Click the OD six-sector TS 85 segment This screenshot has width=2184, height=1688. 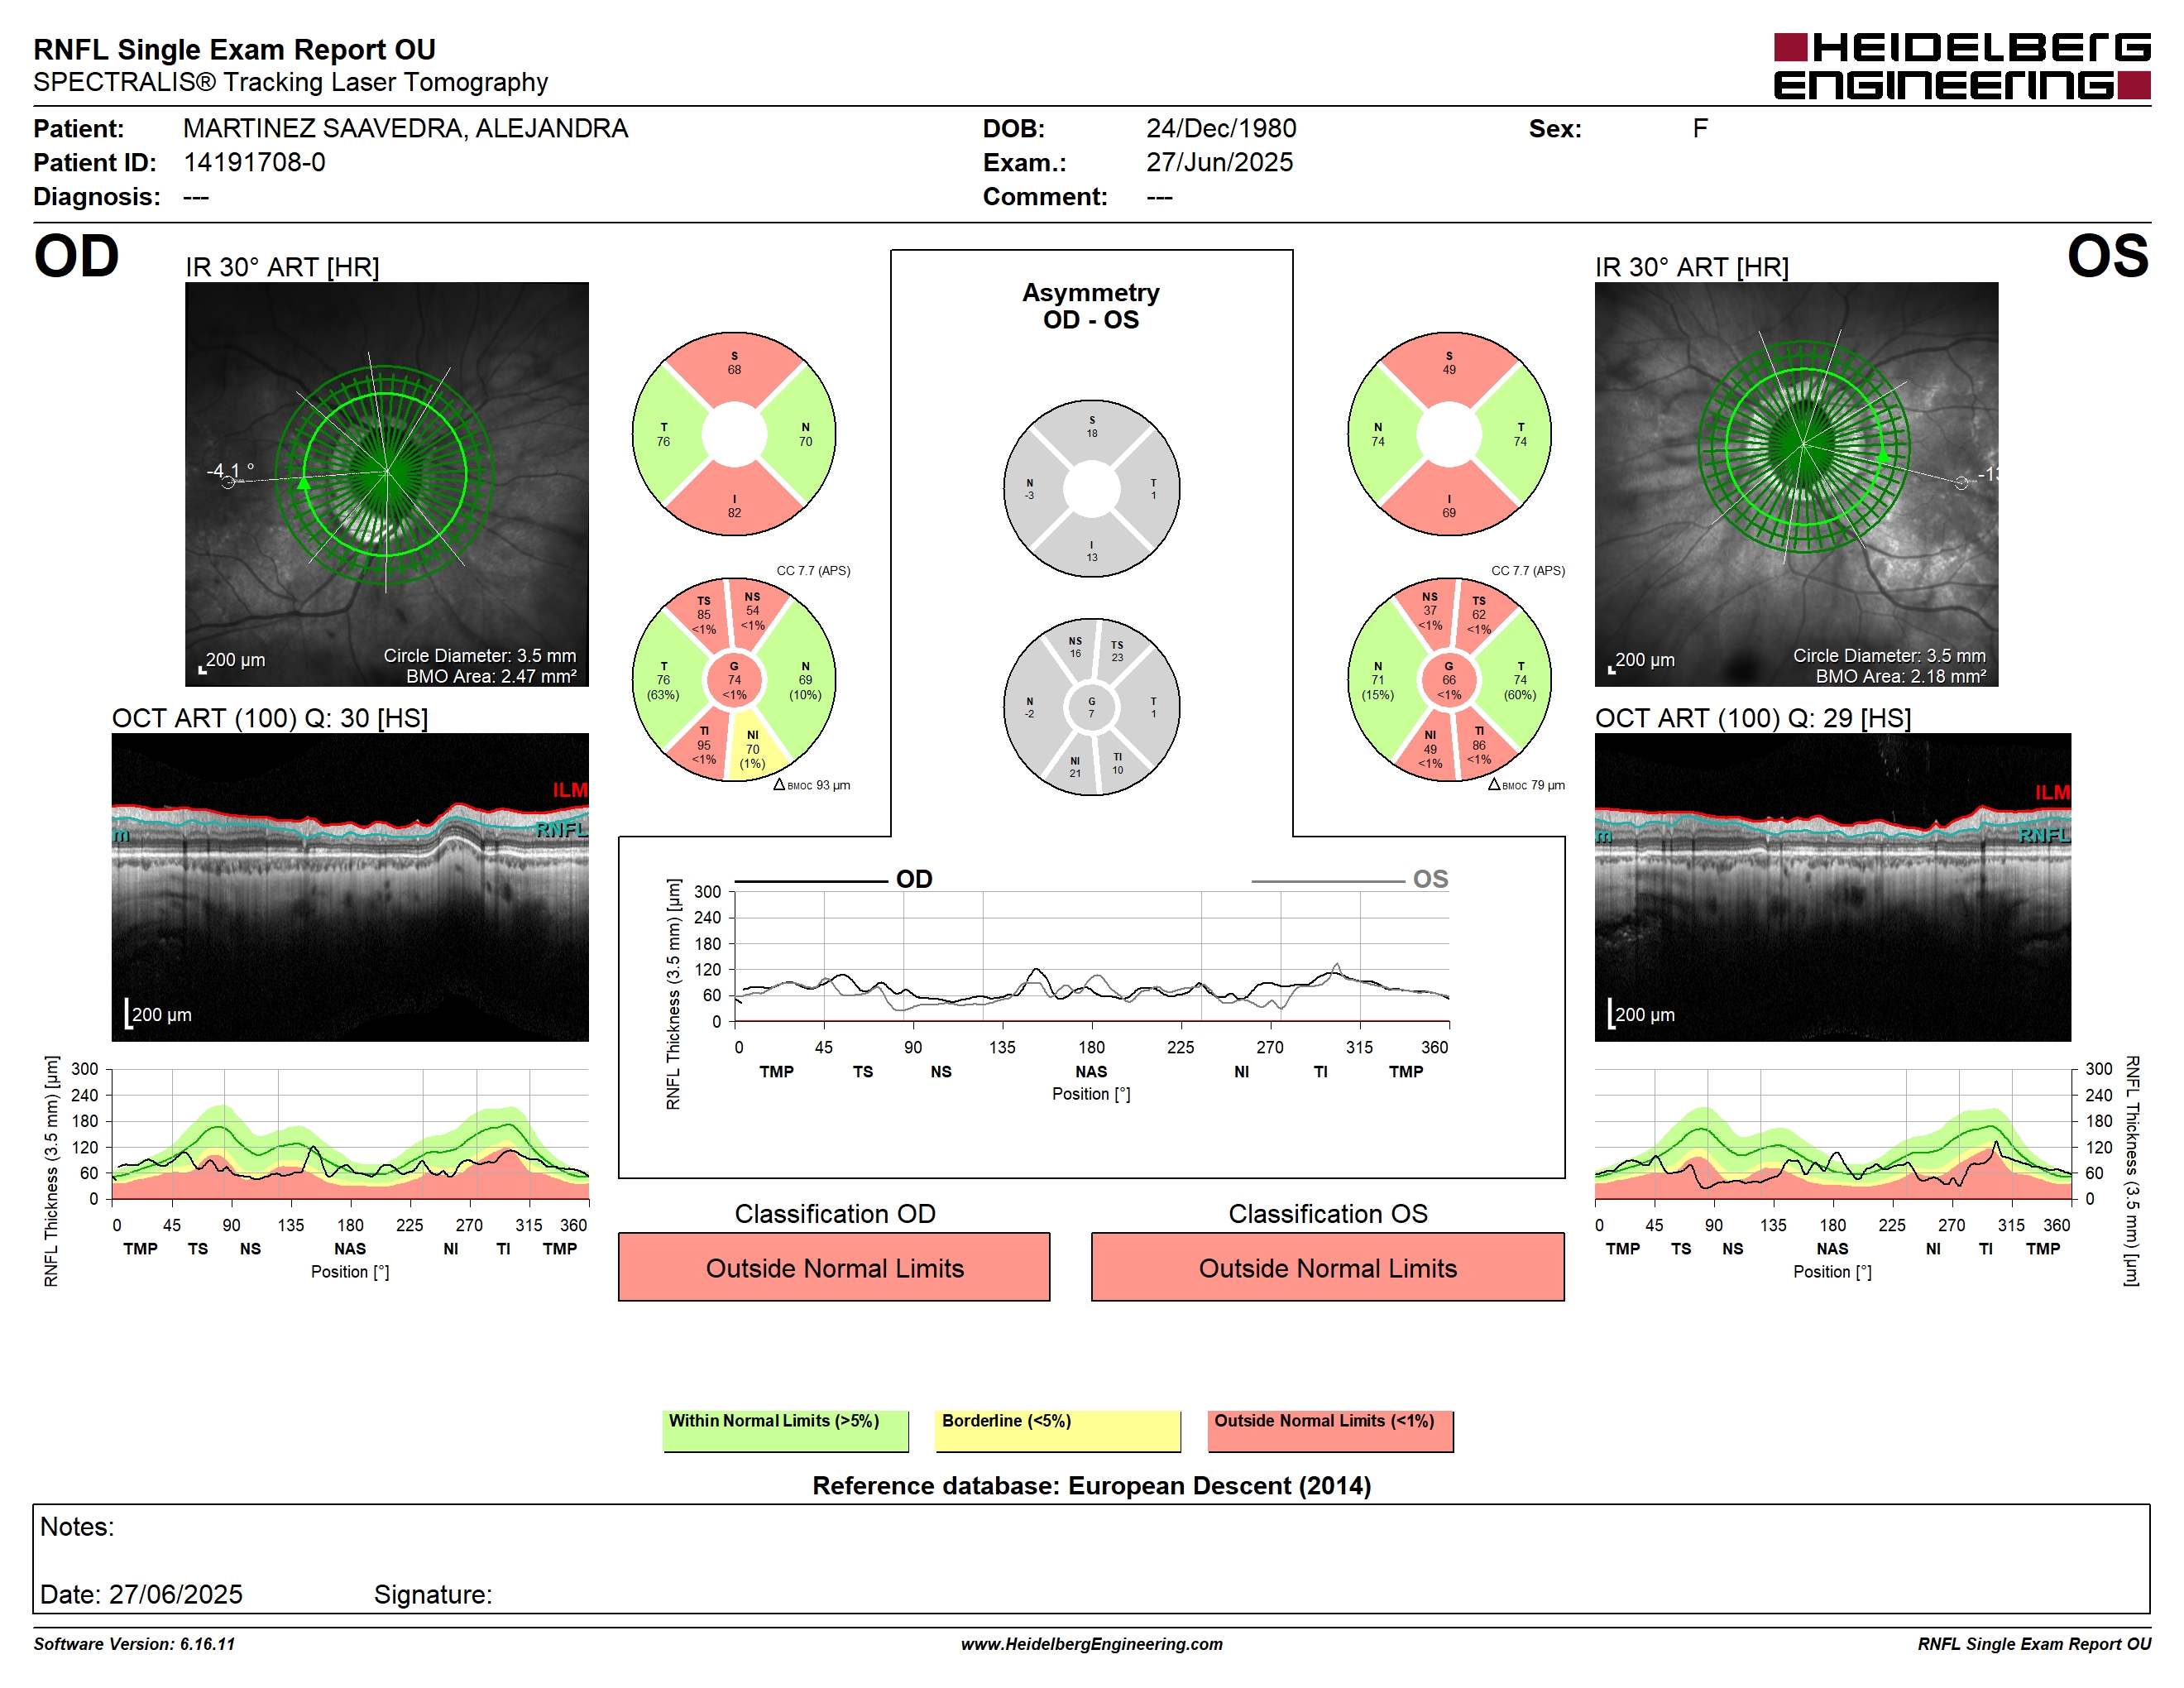pyautogui.click(x=704, y=615)
